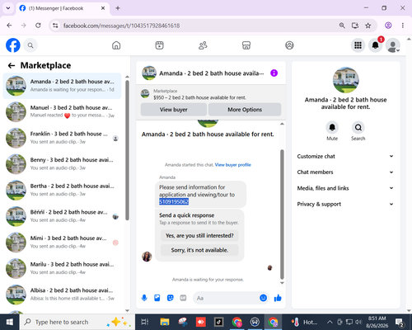Click the conversation list scrollbar
This screenshot has height=330, width=412.
click(127, 150)
